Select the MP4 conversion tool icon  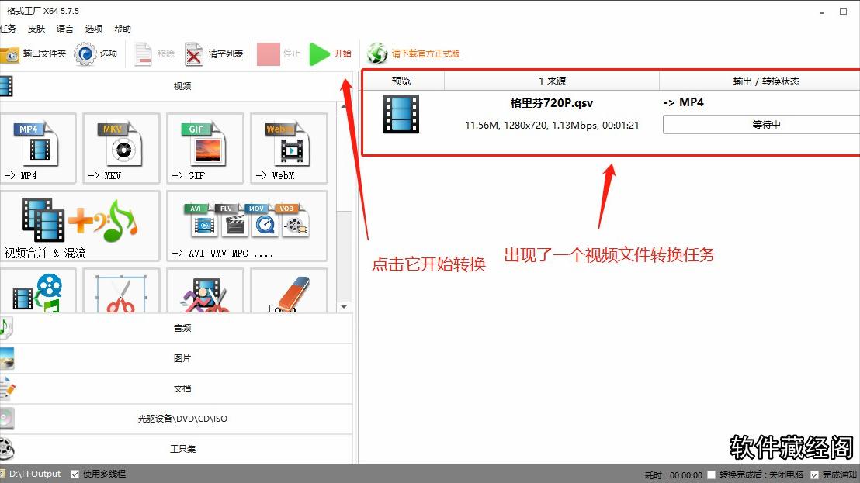click(38, 147)
